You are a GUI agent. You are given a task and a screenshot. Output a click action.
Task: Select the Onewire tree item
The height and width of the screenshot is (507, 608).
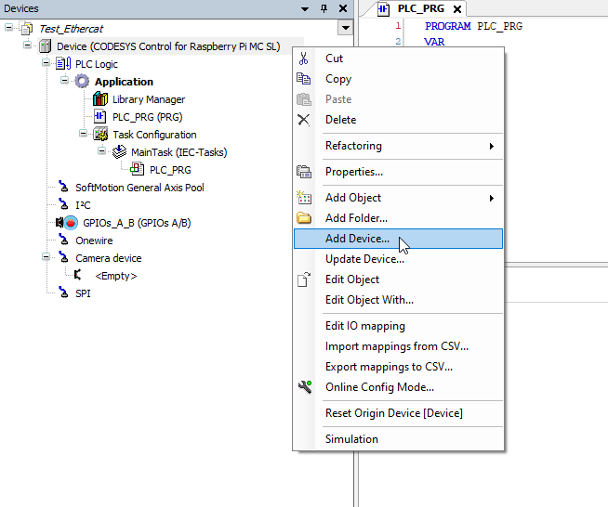pyautogui.click(x=94, y=240)
